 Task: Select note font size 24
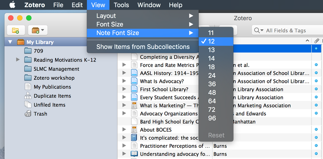tap(216, 76)
